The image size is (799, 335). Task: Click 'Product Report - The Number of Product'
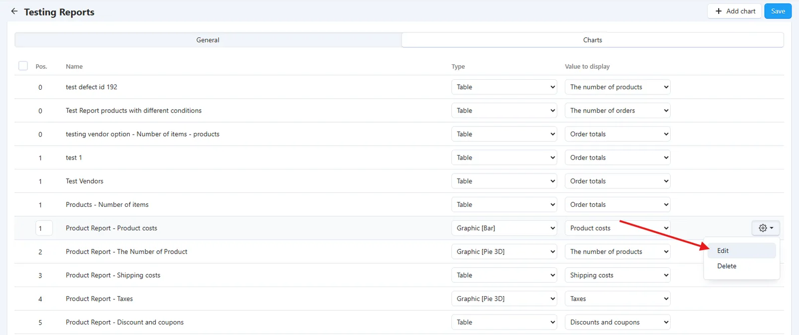127,252
